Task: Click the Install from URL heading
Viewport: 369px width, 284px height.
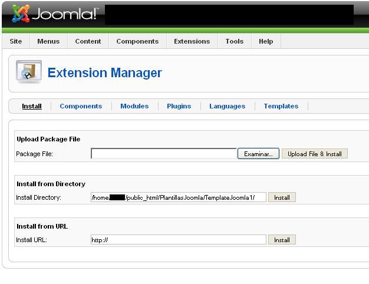Action: [42, 226]
